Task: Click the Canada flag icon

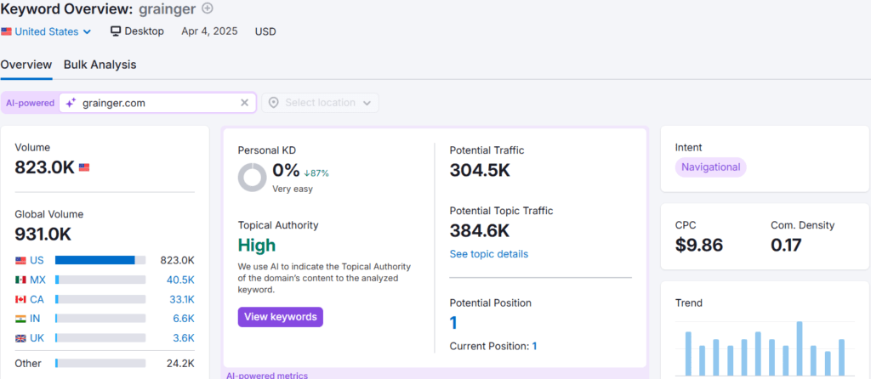Action: pos(20,300)
